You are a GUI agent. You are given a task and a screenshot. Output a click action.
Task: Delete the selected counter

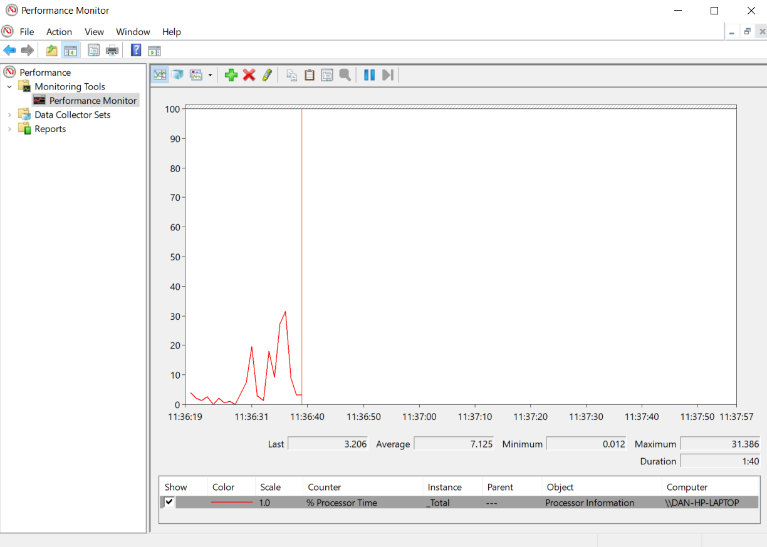(249, 74)
